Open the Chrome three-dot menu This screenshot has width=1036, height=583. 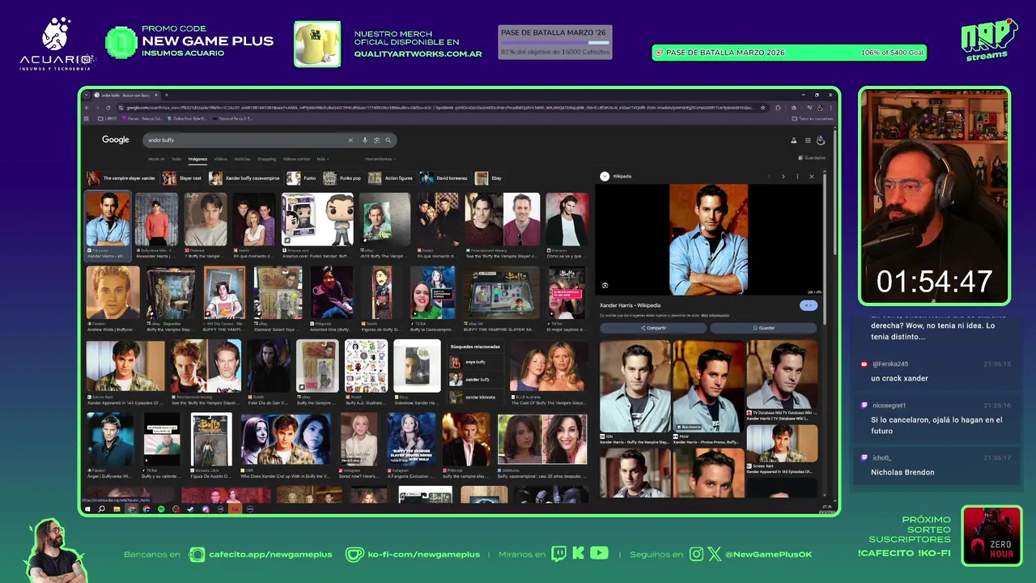coord(830,108)
